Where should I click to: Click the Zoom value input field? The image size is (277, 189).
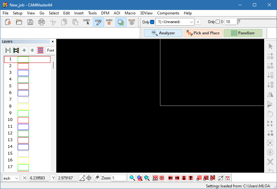tap(118, 178)
